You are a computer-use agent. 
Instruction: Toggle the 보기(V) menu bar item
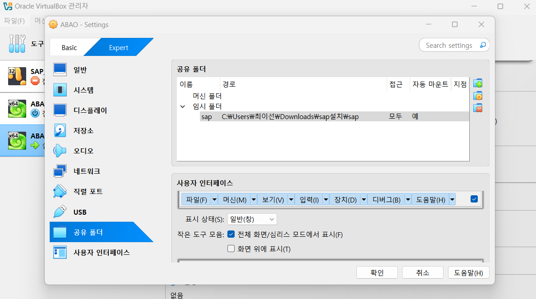click(x=273, y=200)
